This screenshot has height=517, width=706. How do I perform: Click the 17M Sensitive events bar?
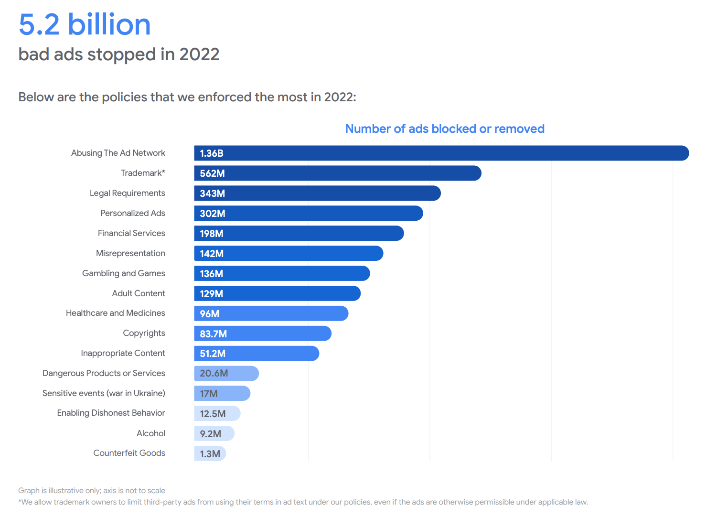tap(222, 393)
